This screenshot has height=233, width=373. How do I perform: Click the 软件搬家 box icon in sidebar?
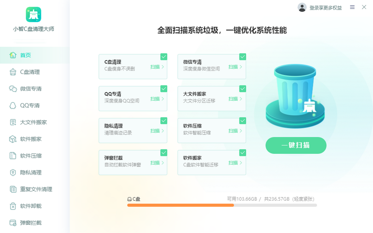coord(13,139)
